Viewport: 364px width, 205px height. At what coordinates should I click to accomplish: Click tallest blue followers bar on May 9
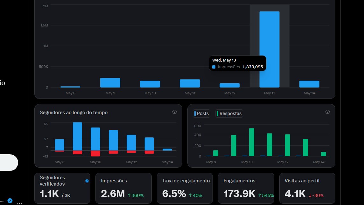click(x=77, y=136)
